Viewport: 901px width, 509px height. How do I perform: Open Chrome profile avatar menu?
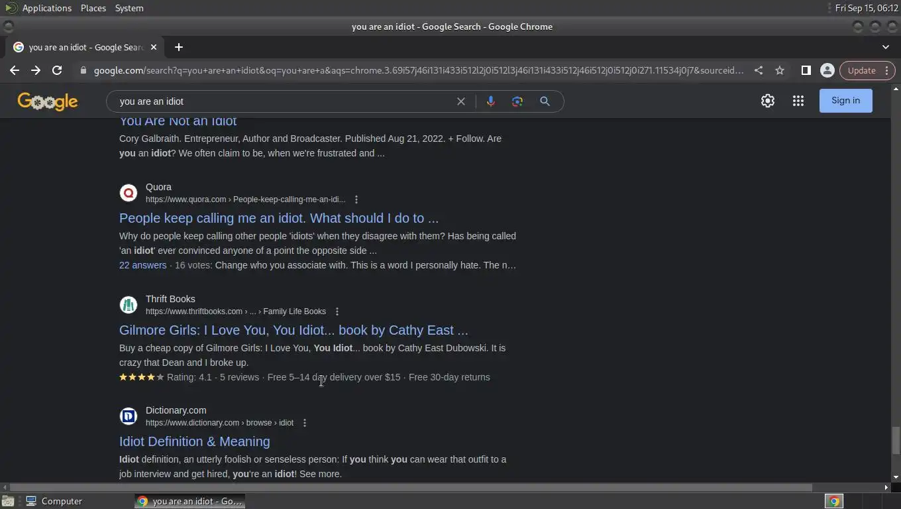click(827, 70)
